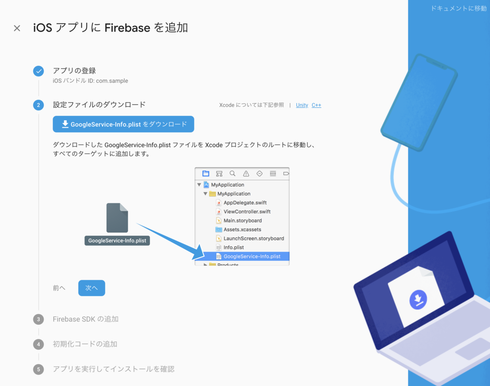Click the step 4 gray number circle
Viewport: 490px width, 386px height.
(x=38, y=344)
